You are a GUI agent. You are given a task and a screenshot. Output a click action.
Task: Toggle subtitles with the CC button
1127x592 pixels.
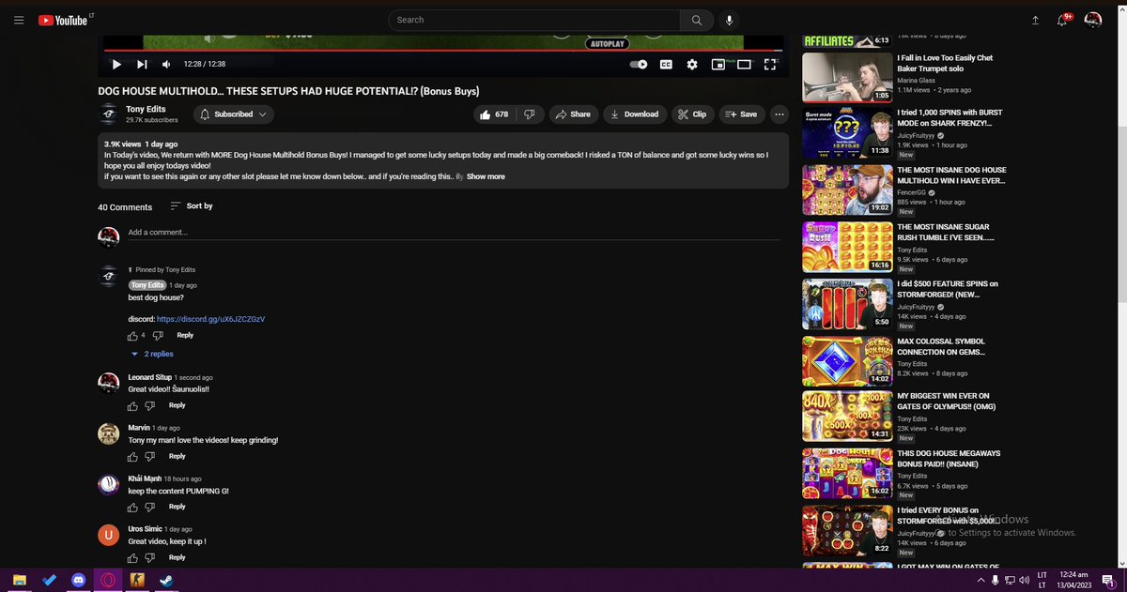point(666,64)
